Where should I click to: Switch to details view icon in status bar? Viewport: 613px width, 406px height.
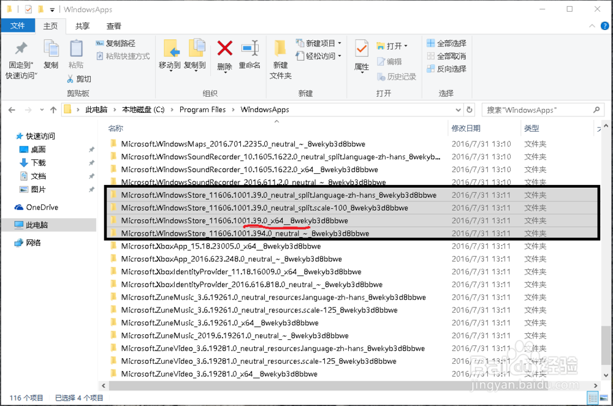click(x=593, y=398)
